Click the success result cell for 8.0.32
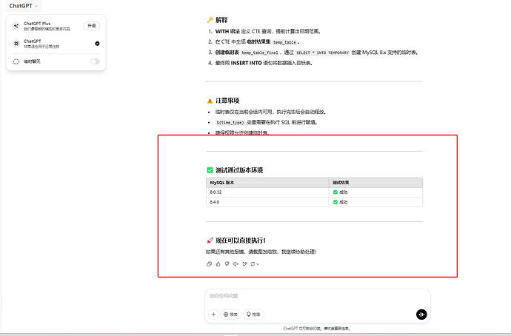Screen dimensions: 511x336 pyautogui.click(x=375, y=192)
